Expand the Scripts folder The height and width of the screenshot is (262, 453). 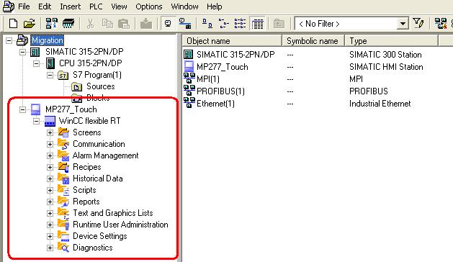[x=50, y=190]
